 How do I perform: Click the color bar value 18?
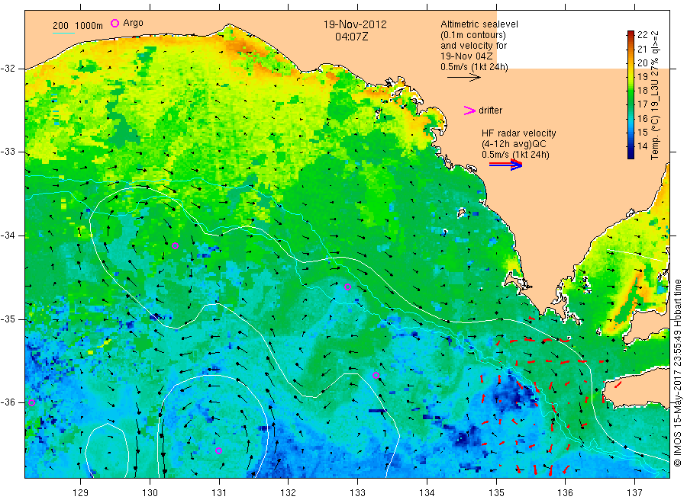(x=642, y=91)
